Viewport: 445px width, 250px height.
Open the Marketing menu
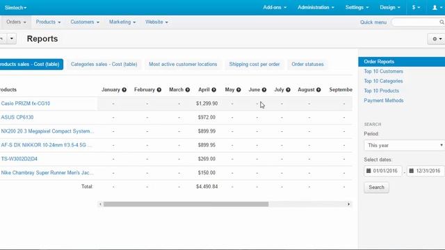click(x=122, y=22)
